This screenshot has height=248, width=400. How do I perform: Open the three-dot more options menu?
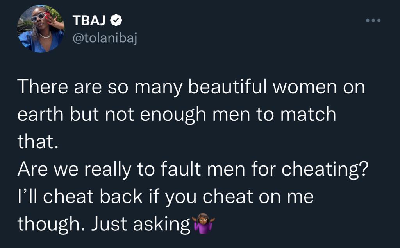(x=373, y=20)
